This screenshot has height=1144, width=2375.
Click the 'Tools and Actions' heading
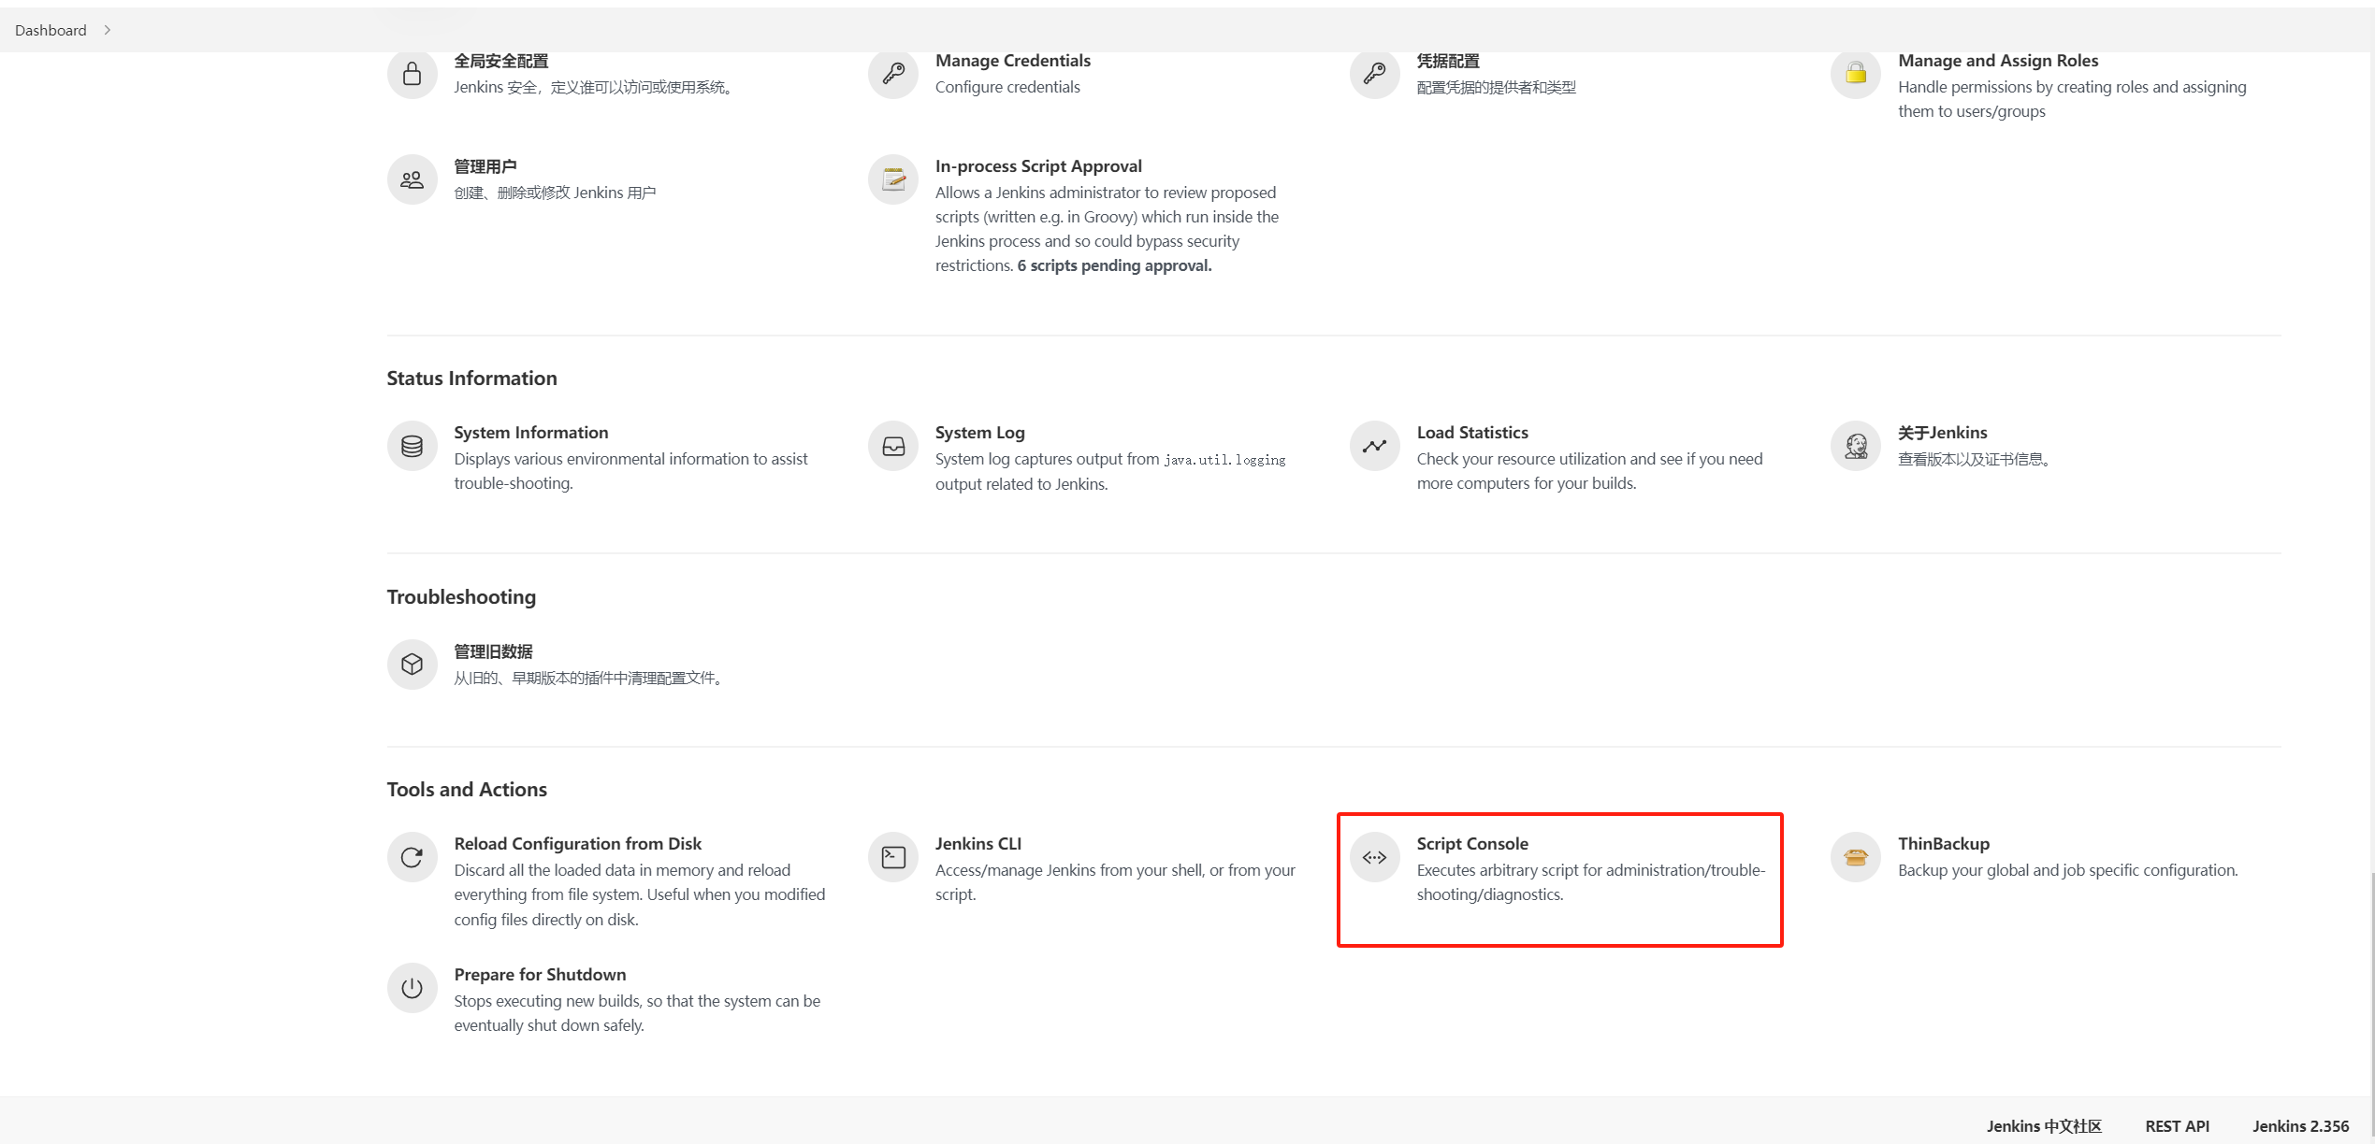click(467, 790)
